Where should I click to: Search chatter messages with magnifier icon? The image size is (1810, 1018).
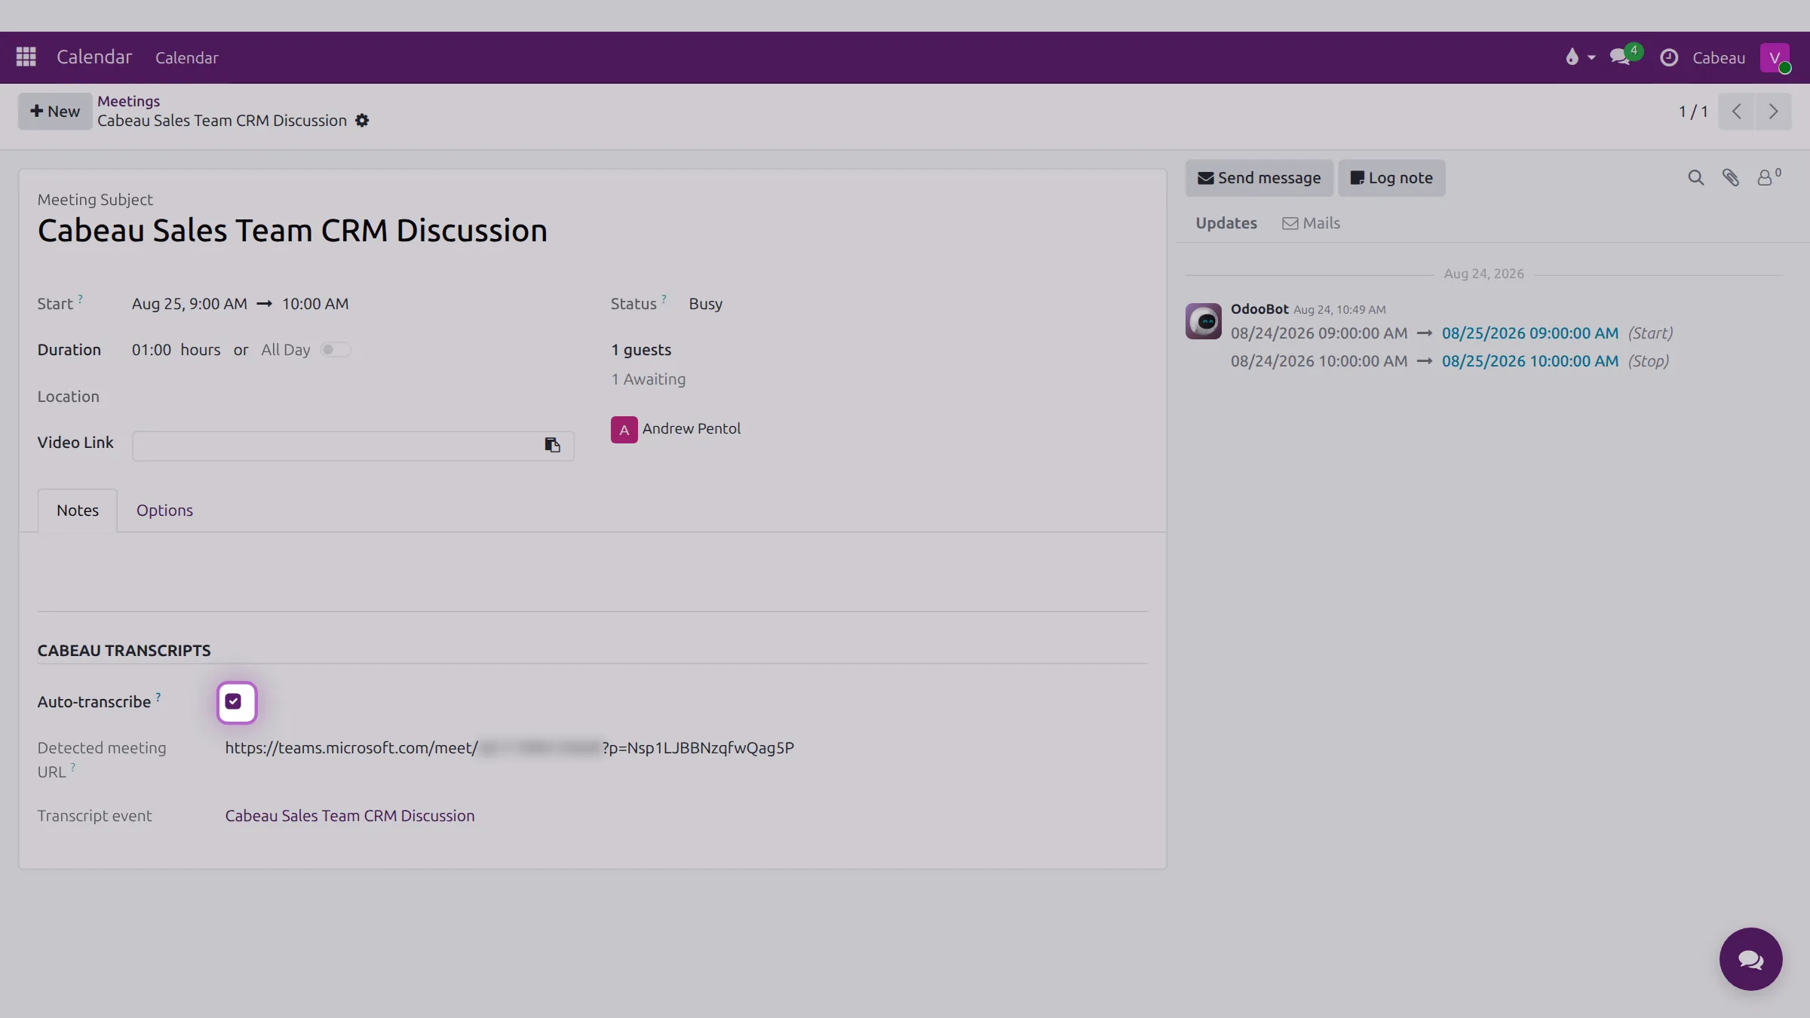[1695, 178]
